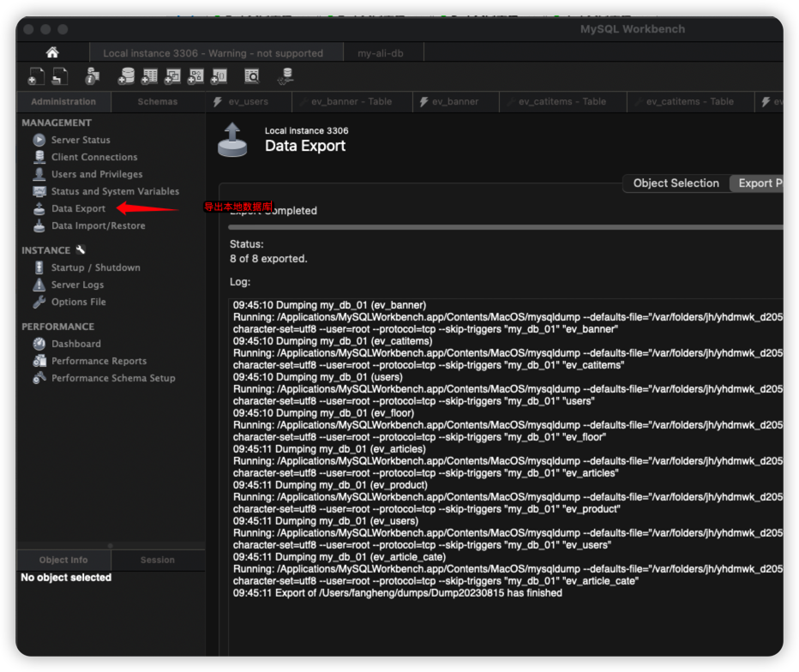Image resolution: width=799 pixels, height=672 pixels.
Task: Click the 'No object selected' text
Action: [66, 577]
